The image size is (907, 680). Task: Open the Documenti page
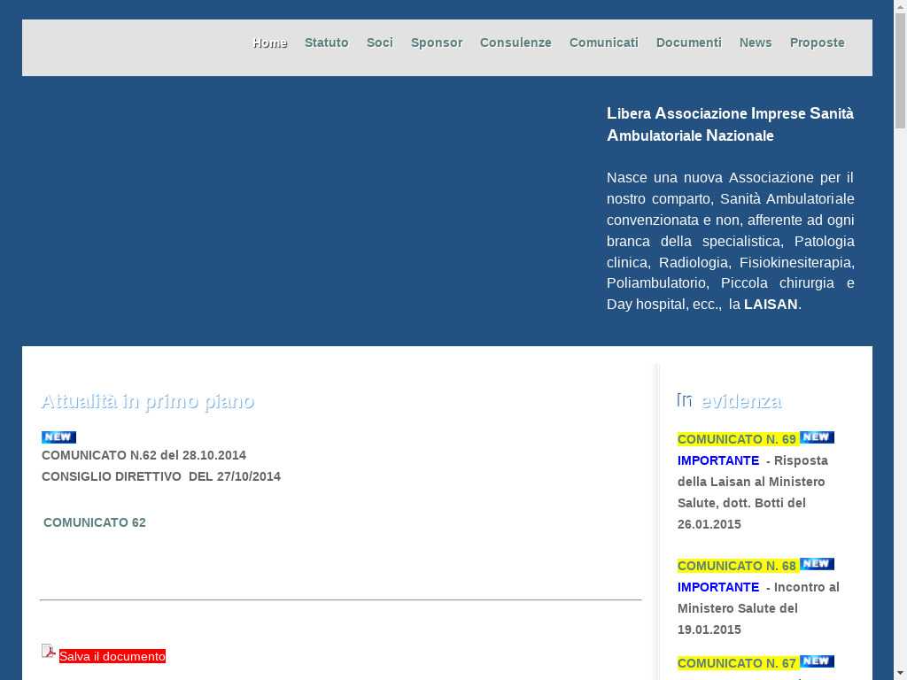[x=688, y=42]
